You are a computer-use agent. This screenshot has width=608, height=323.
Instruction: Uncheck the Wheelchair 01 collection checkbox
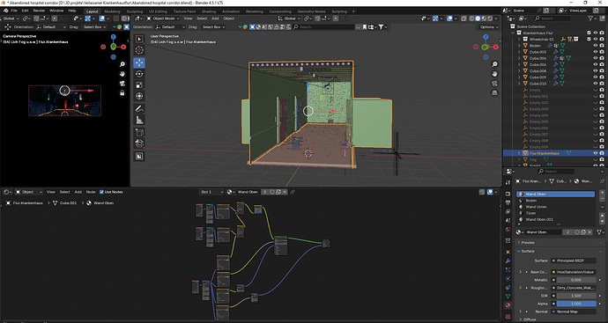589,39
